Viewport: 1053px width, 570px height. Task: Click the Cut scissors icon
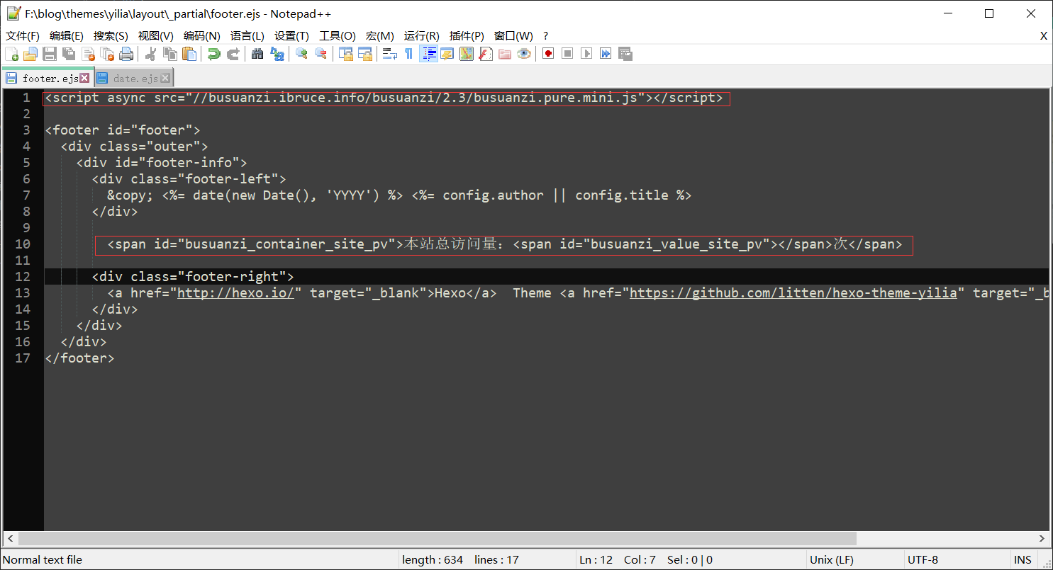point(150,54)
